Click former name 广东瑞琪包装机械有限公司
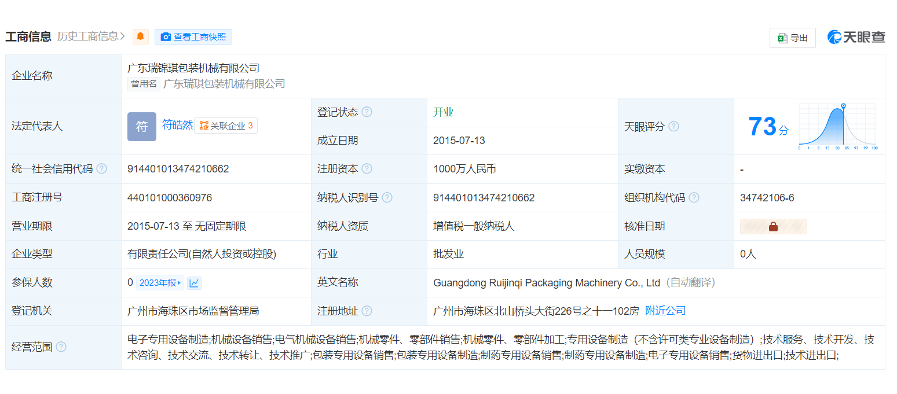Viewport: 897px width, 394px height. (224, 84)
